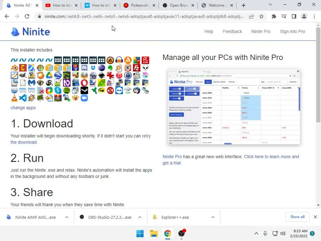Screen dimensions: 321x241
Task: Click the VLC traffic cone icon
Action: tap(14, 98)
